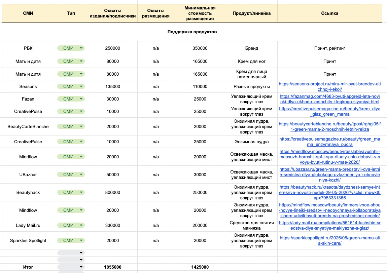Follow the creativepulsemagazine krem_dlya_glaz link
Screen dimensions: 387x273
[x=329, y=112]
